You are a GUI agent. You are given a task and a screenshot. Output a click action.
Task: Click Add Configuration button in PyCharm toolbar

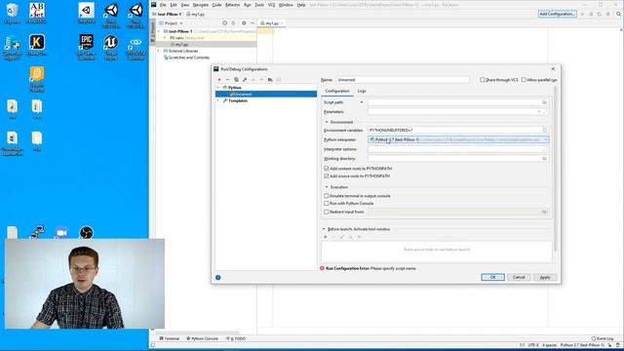pos(557,14)
